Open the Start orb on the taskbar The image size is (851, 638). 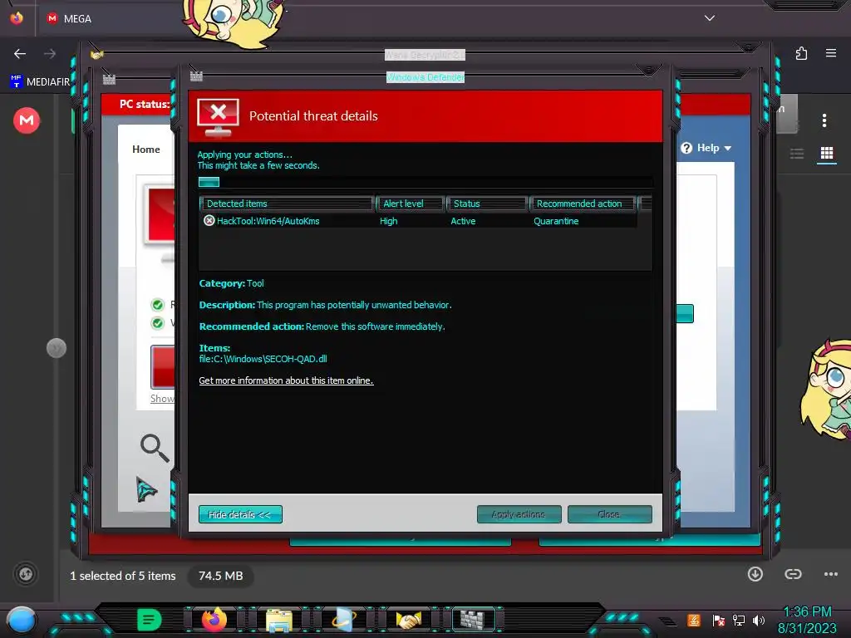[x=22, y=620]
